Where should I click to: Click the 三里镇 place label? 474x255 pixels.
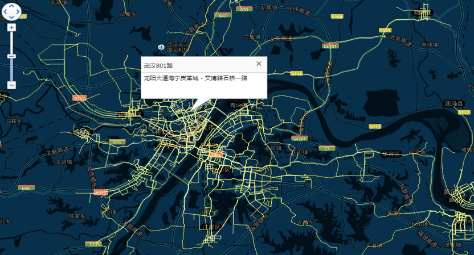[252, 37]
